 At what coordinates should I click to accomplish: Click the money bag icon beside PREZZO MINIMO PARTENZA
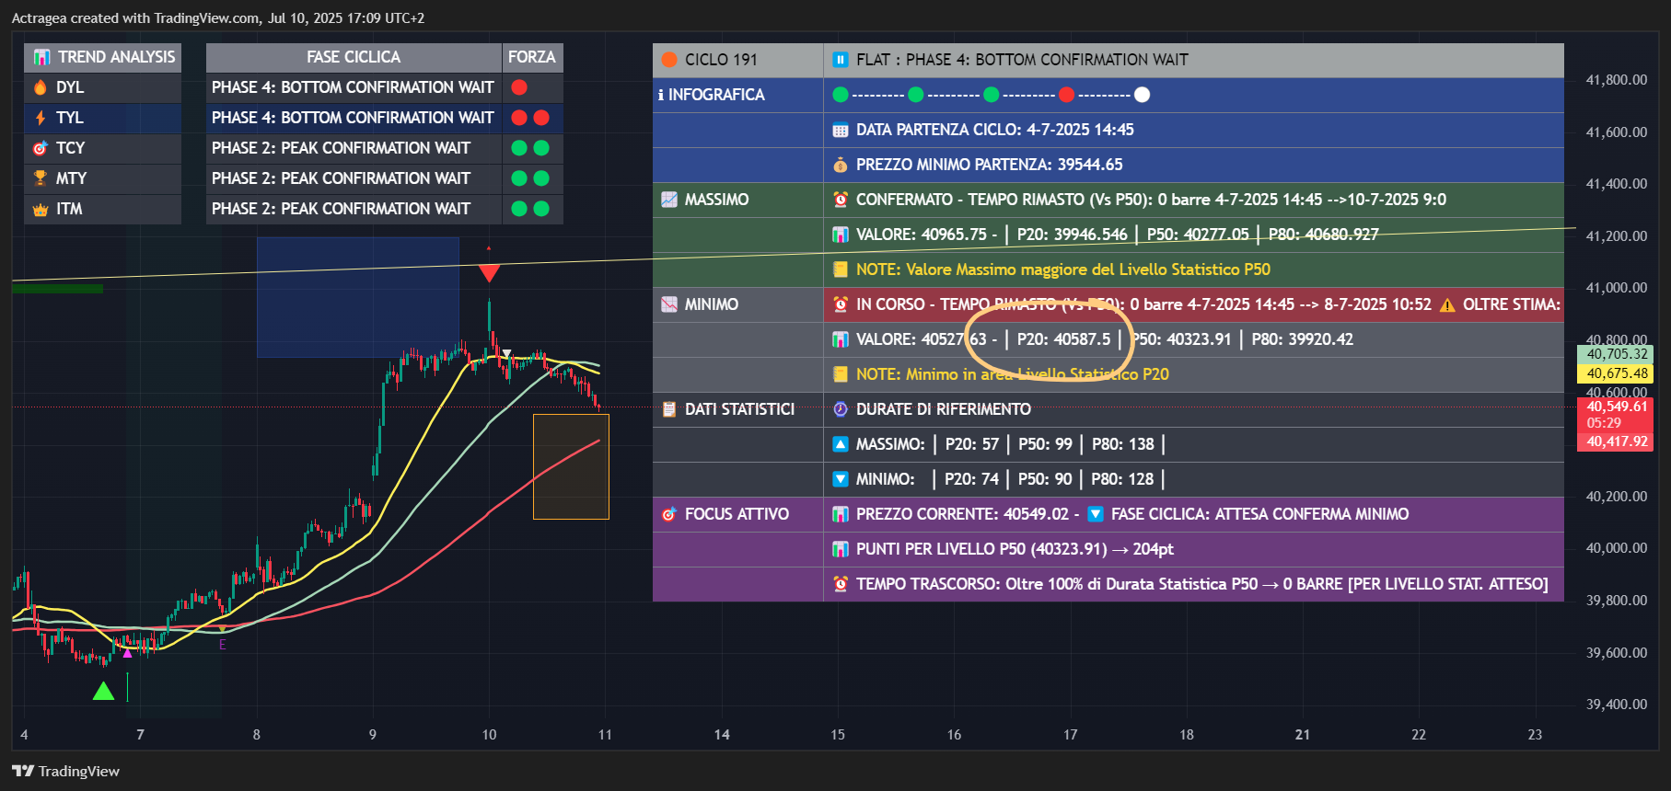[841, 165]
